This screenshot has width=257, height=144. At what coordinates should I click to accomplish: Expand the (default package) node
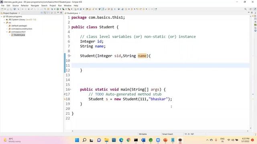(x=7, y=26)
